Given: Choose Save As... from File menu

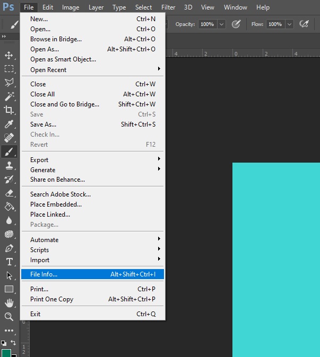Looking at the screenshot, I should pyautogui.click(x=44, y=124).
